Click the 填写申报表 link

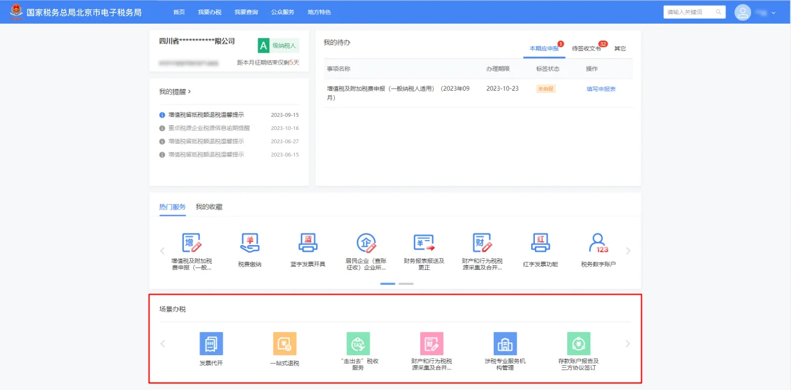(x=601, y=89)
